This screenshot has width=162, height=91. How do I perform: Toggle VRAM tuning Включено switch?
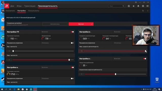(72, 67)
